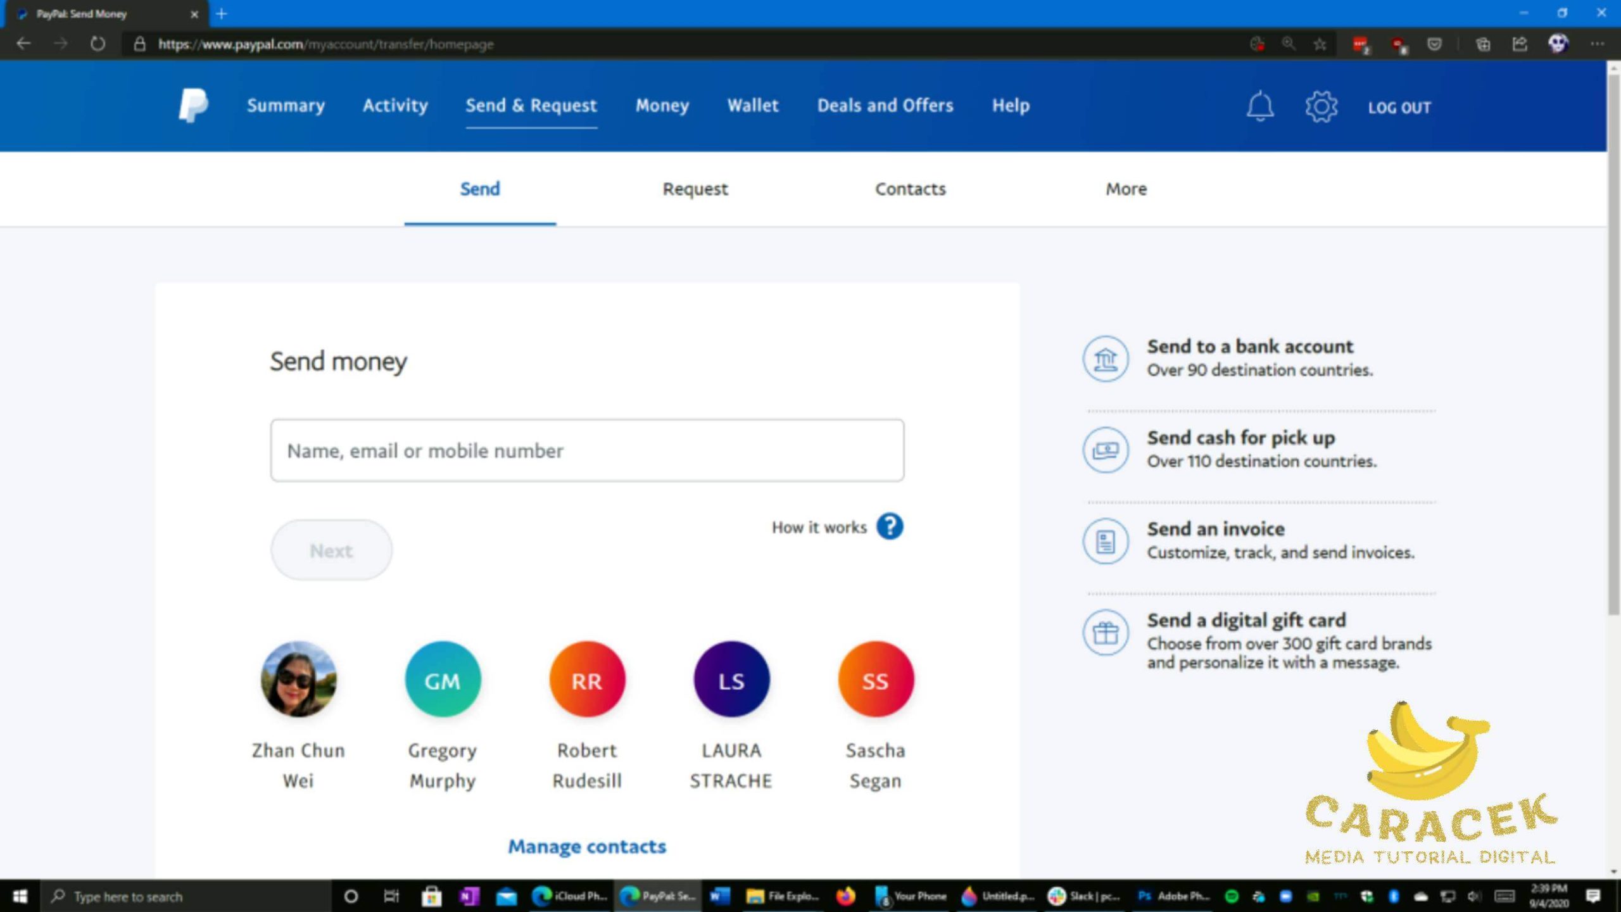Click the padlock site info icon in address bar

pyautogui.click(x=140, y=44)
